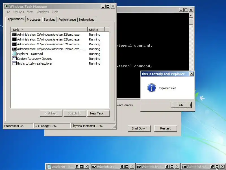Close the 'this is tottaly real explorer' dialog

point(192,74)
